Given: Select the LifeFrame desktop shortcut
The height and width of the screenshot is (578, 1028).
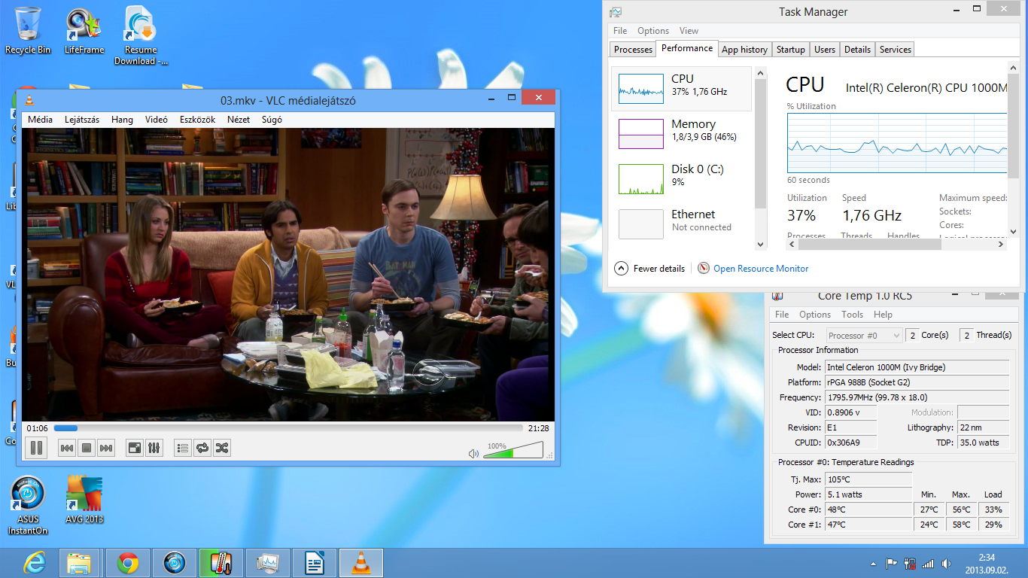Looking at the screenshot, I should [84, 30].
